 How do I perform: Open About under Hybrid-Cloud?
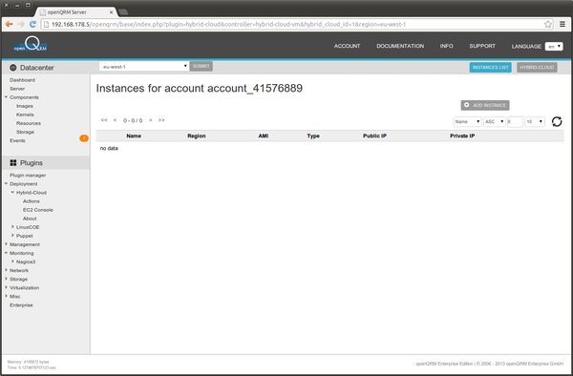pyautogui.click(x=30, y=219)
